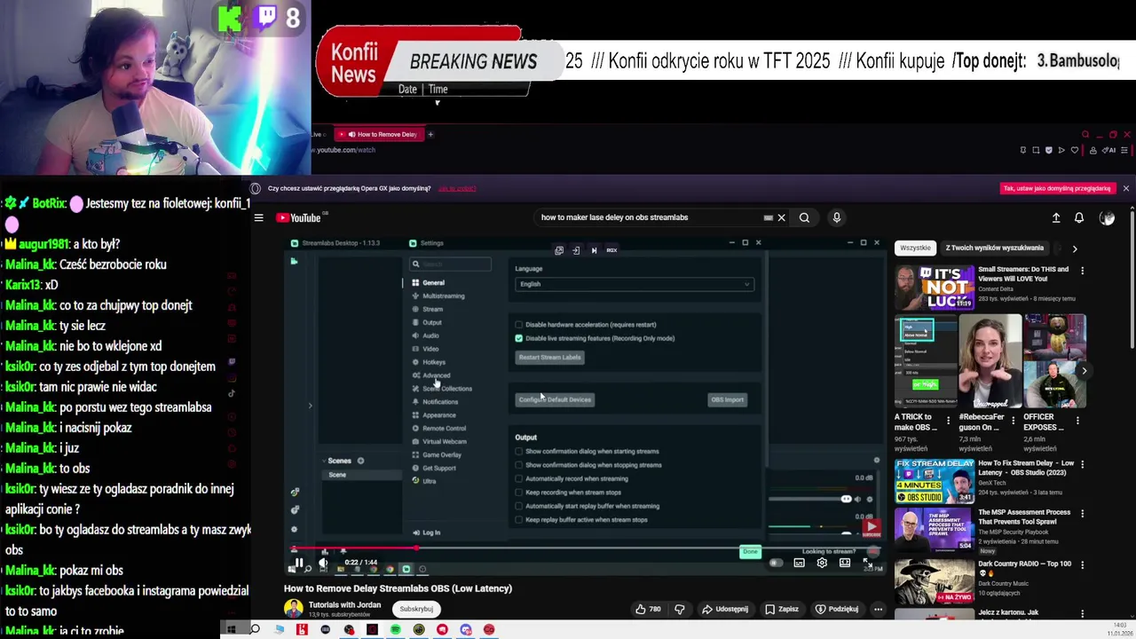The width and height of the screenshot is (1136, 639).
Task: Subscribe with the Subskrybuj button
Action: tap(416, 609)
